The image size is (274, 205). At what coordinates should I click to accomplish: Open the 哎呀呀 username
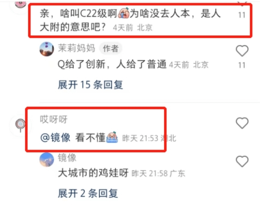pos(54,119)
